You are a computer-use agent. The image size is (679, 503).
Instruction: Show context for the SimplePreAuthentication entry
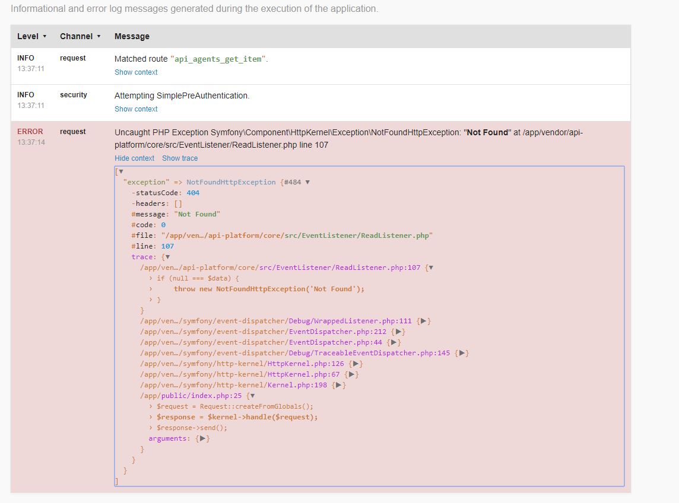tap(136, 109)
